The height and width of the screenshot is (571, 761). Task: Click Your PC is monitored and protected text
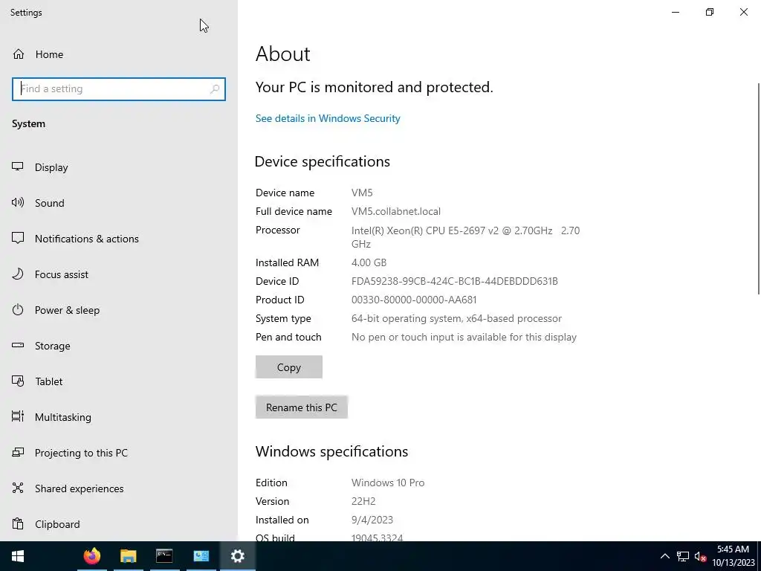click(375, 88)
